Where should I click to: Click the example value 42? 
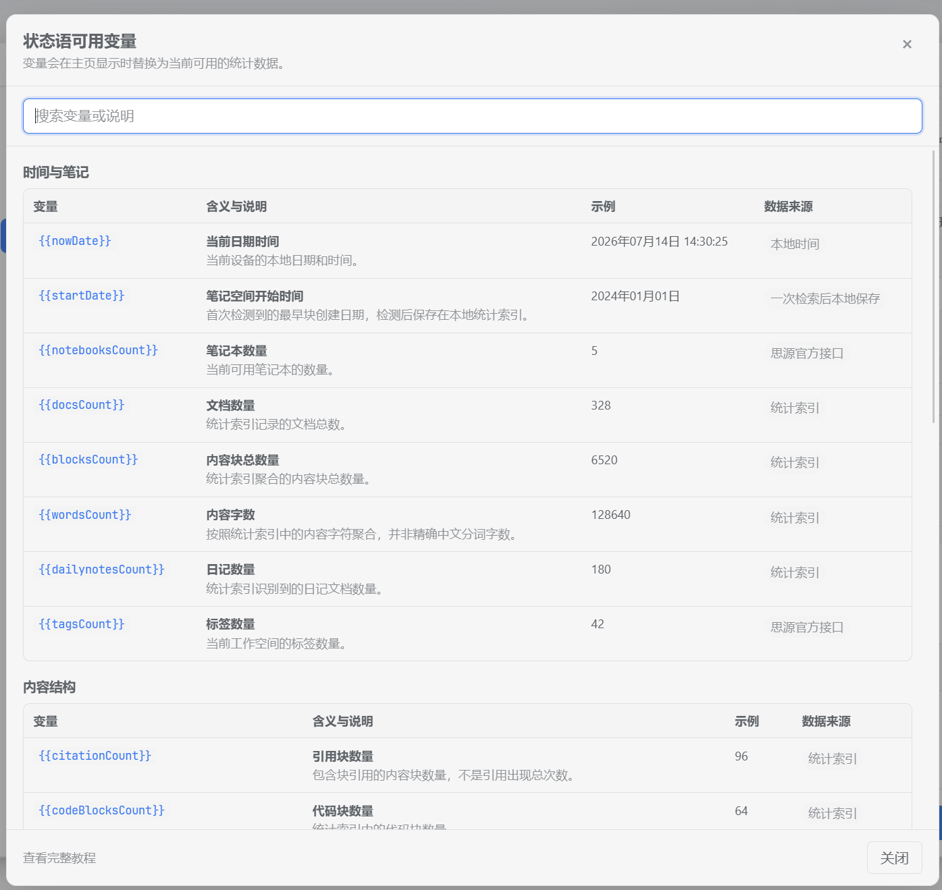[598, 624]
